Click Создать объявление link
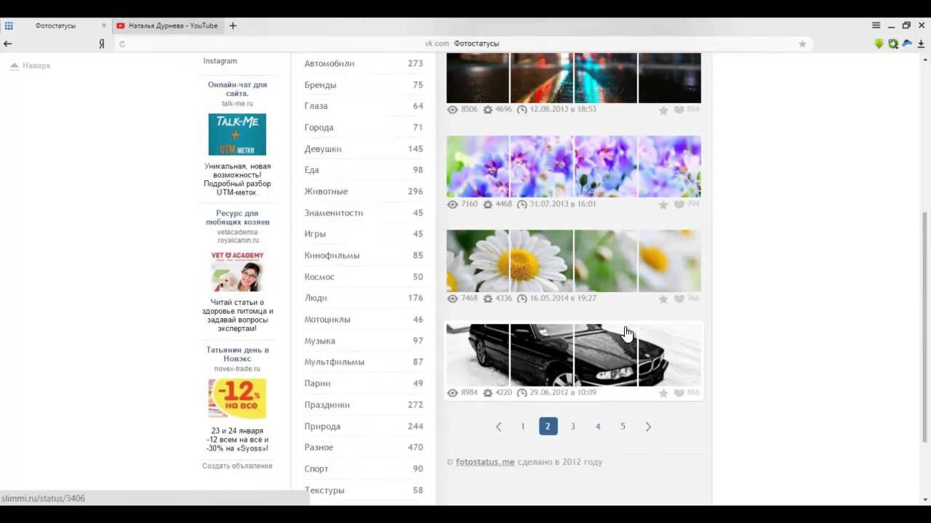This screenshot has width=931, height=523. (237, 466)
